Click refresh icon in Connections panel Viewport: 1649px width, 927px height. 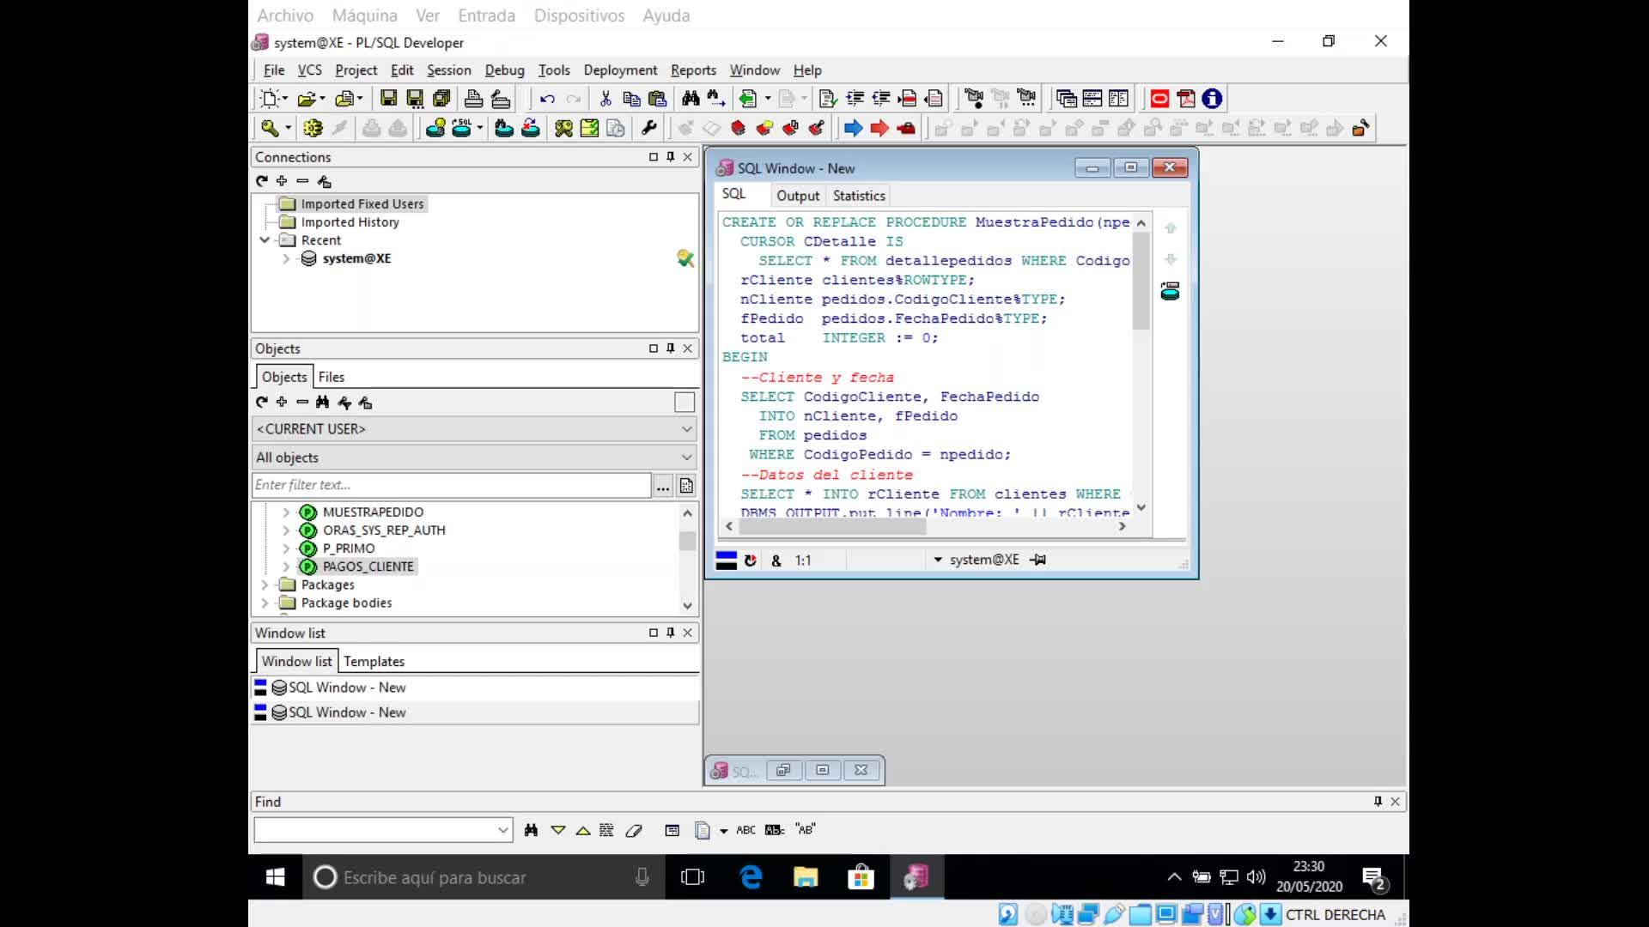262,181
